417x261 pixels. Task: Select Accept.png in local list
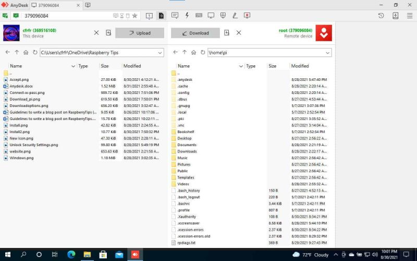19,80
